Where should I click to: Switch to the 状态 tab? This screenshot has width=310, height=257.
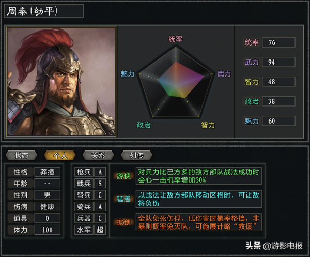tap(22, 155)
